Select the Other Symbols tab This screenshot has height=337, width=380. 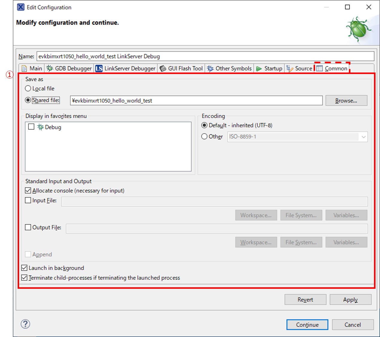click(230, 69)
